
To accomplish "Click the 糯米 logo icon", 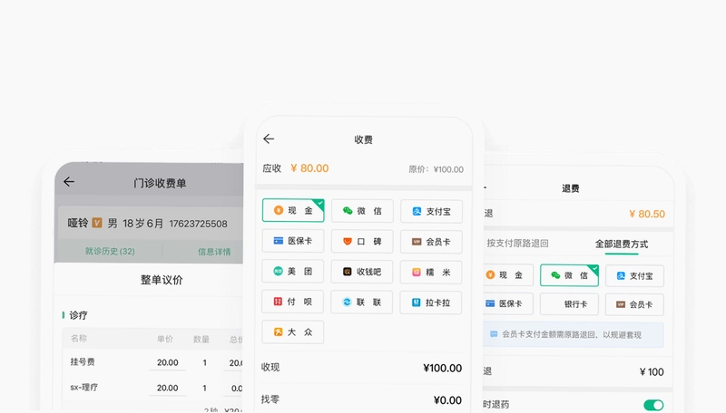I will [x=417, y=272].
